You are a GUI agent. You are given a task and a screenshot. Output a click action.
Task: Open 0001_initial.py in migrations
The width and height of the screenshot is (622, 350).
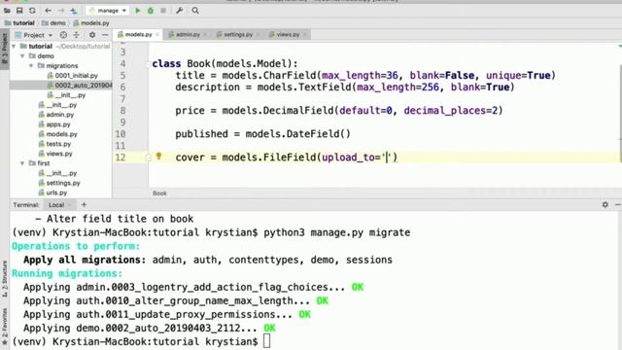72,76
